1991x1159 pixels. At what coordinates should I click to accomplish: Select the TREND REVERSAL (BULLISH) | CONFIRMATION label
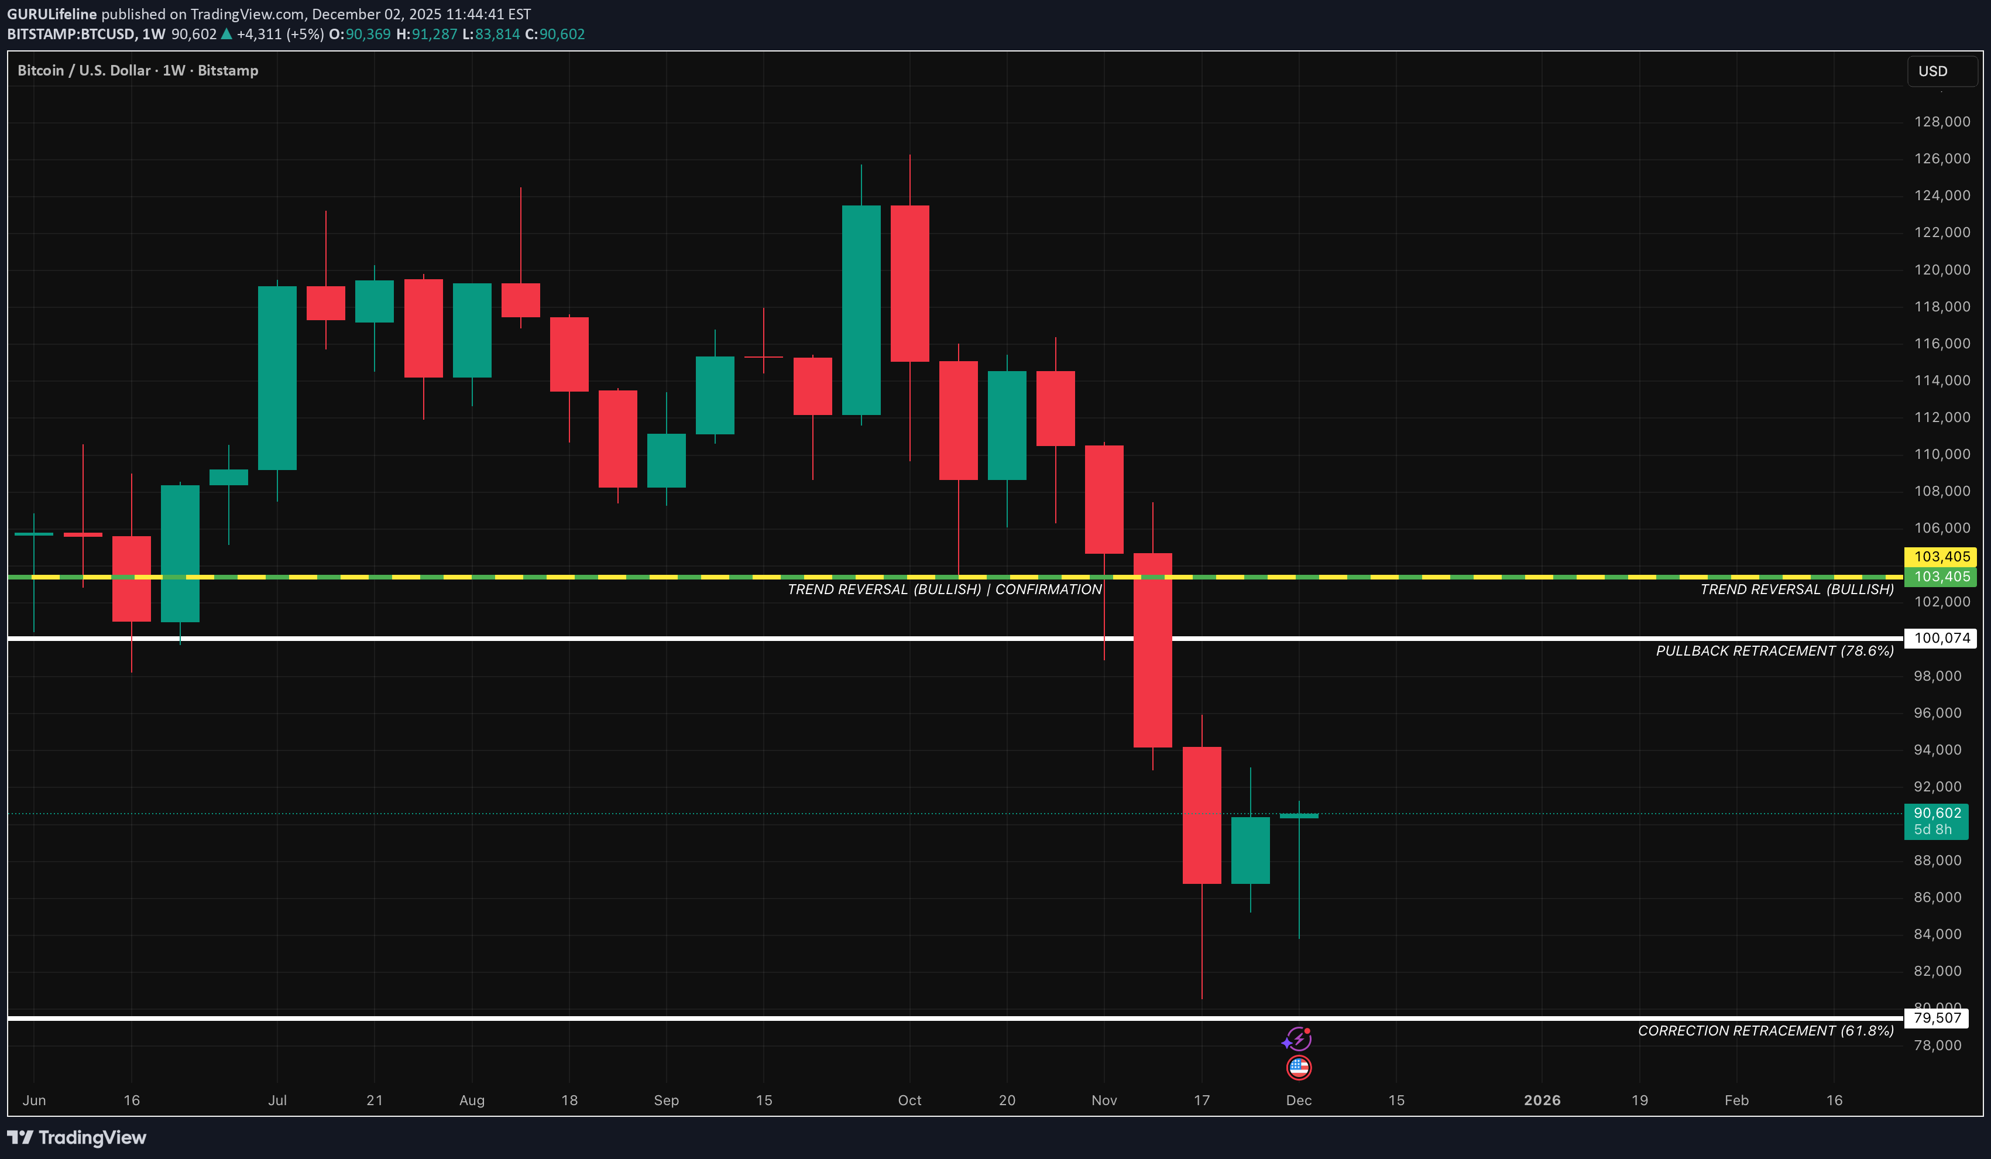tap(944, 589)
